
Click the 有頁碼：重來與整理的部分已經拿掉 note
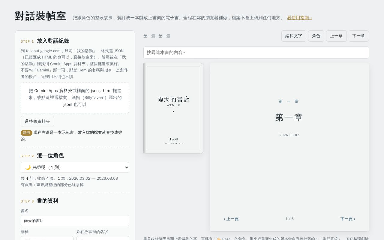(x=52, y=185)
